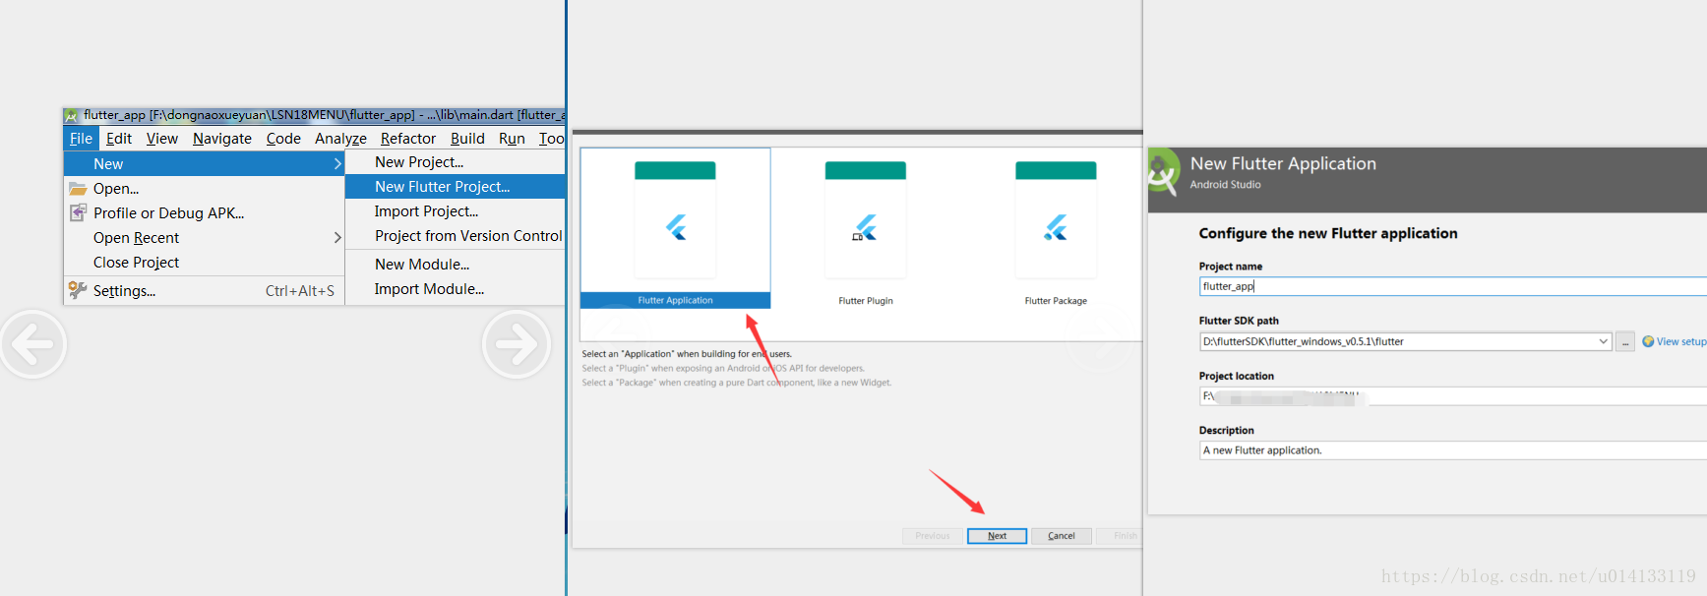This screenshot has height=596, width=1707.
Task: Open the Navigate menu
Action: click(222, 139)
